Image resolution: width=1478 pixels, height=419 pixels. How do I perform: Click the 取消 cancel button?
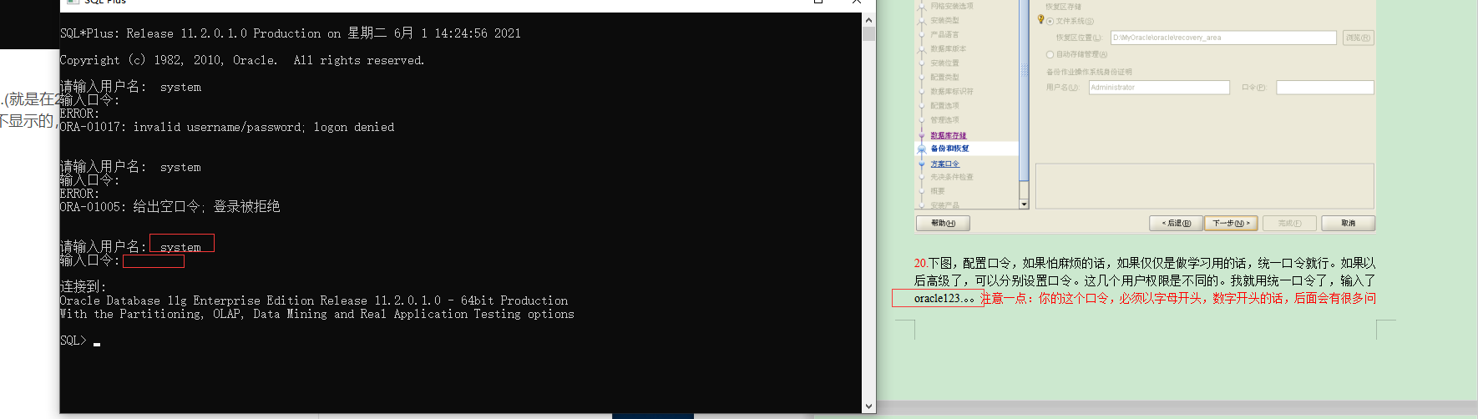click(x=1348, y=223)
